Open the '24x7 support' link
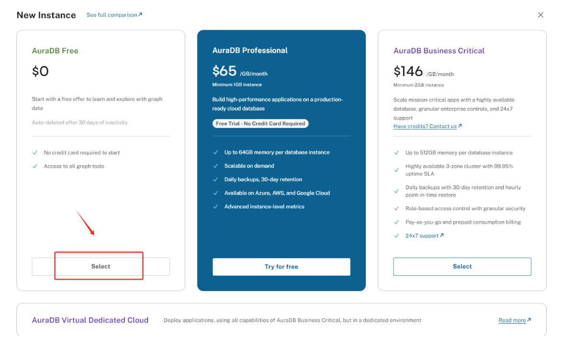This screenshot has height=346, width=564. point(421,236)
